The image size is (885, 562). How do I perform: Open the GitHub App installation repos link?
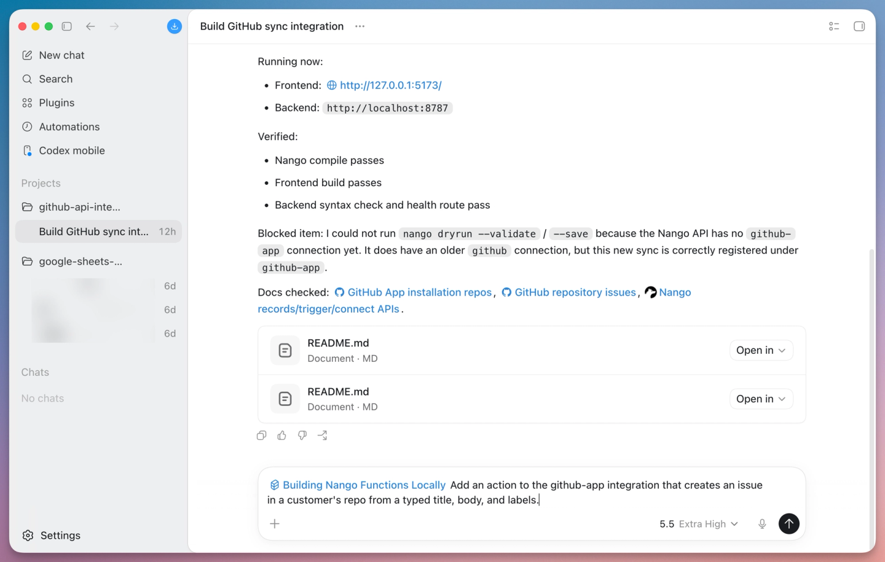coord(420,292)
